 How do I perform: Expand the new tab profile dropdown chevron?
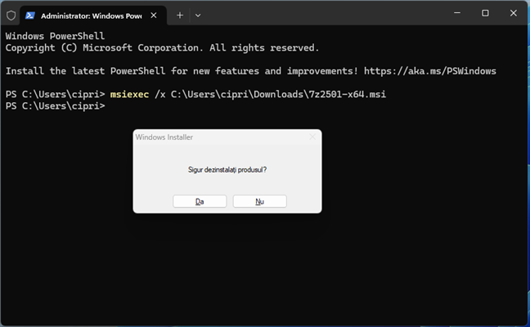pos(198,15)
